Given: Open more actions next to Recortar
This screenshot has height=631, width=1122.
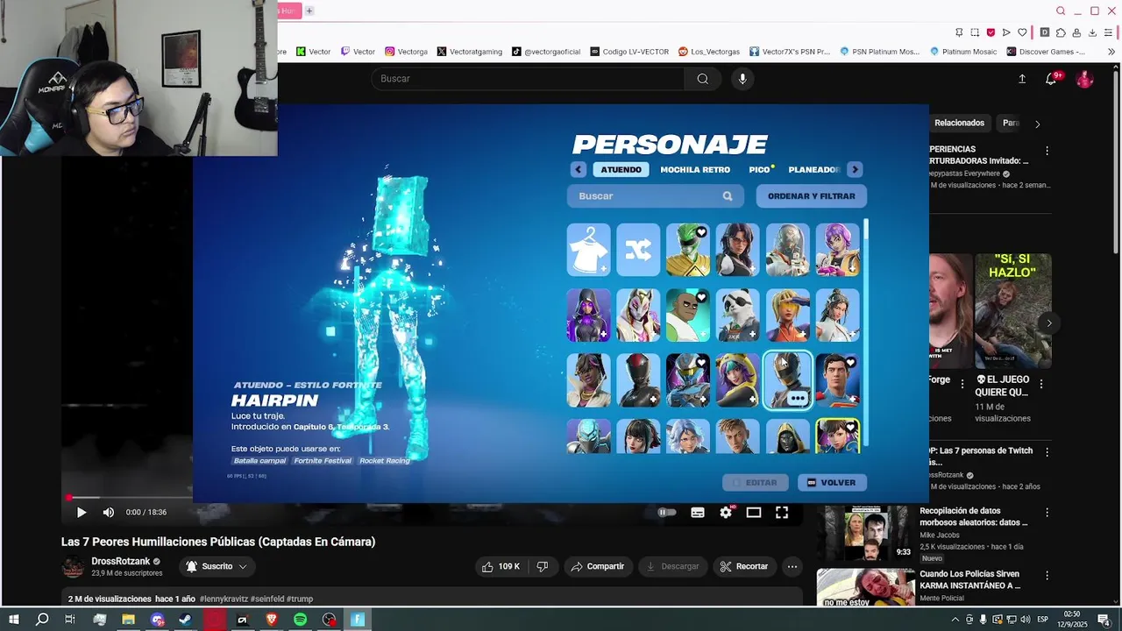Looking at the screenshot, I should (x=792, y=567).
